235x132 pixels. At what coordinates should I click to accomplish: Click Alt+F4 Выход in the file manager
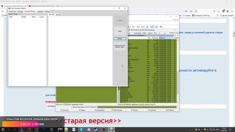[x=170, y=110]
